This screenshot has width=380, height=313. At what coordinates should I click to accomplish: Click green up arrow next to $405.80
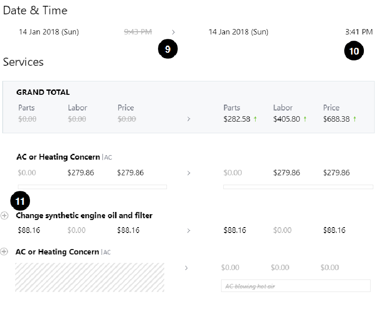click(305, 119)
